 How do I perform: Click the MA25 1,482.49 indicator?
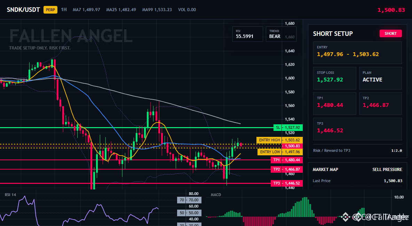point(121,10)
